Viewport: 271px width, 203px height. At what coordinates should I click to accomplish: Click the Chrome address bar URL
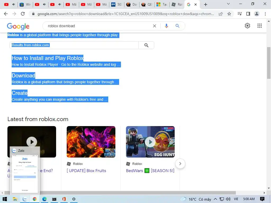tap(126, 14)
